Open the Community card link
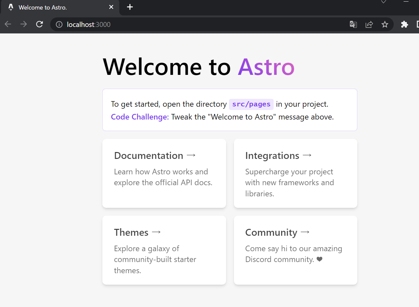419x307 pixels. tap(295, 250)
